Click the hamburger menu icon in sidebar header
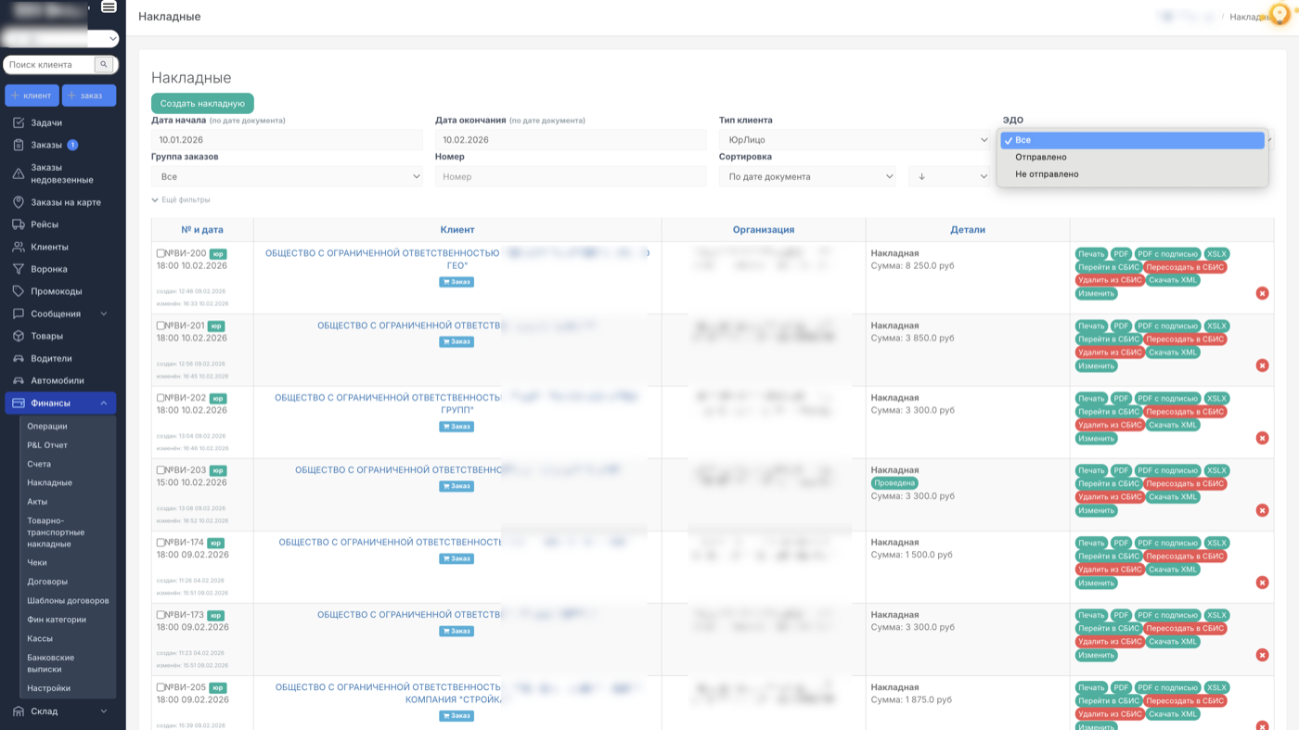Viewport: 1299px width, 730px height. point(109,7)
